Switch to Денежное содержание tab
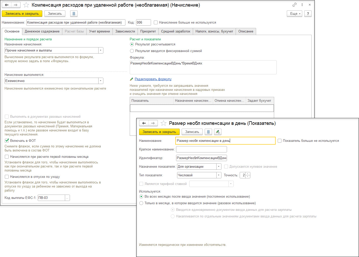Image resolution: width=359 pixels, height=257 pixels. pyautogui.click(x=42, y=31)
